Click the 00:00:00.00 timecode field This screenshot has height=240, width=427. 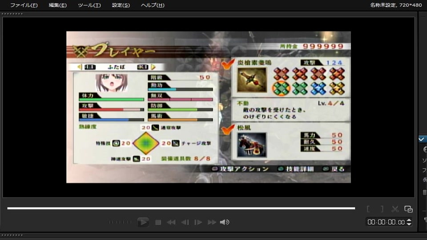tap(386, 222)
